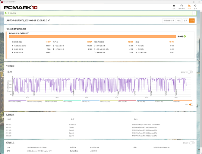This screenshot has width=202, height=154.
Task: Click the orange Close (关闭) button
Action: pos(192,20)
